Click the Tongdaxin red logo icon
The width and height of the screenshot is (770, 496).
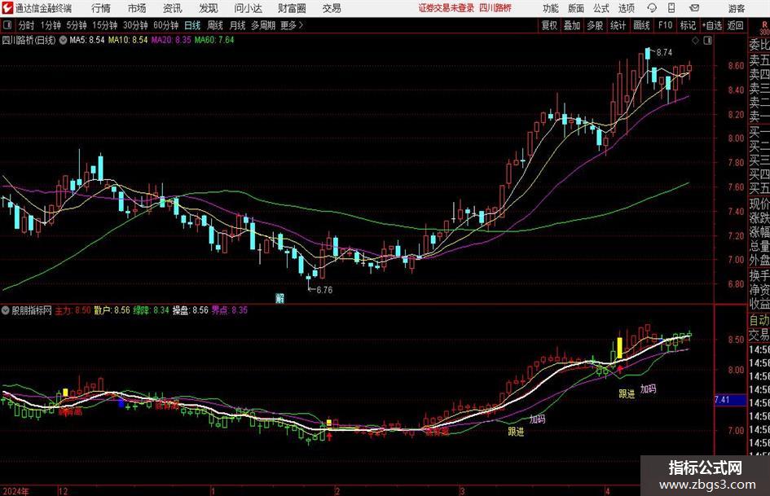point(7,8)
